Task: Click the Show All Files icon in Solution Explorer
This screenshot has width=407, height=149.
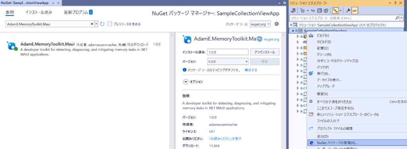Action: 326,11
